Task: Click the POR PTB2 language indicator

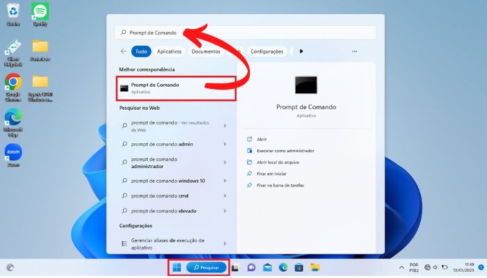Action: point(414,268)
